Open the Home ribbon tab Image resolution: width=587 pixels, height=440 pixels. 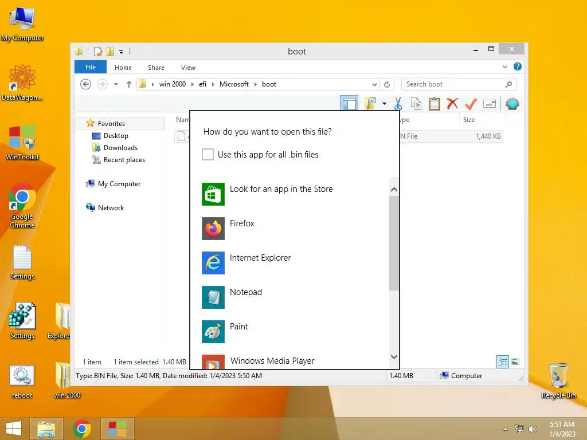tap(123, 68)
